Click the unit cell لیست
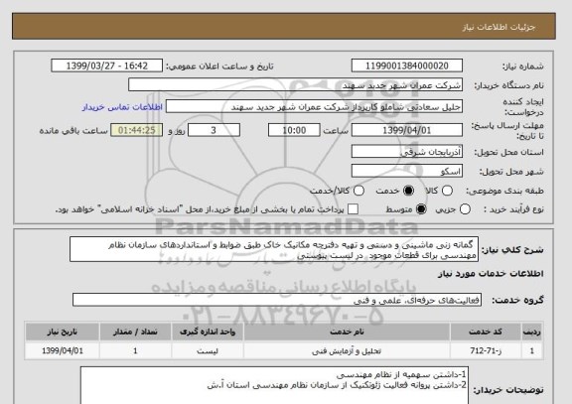The image size is (572, 404). coord(208,351)
